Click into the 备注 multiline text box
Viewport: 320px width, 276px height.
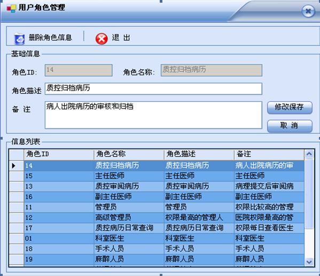pyautogui.click(x=153, y=115)
